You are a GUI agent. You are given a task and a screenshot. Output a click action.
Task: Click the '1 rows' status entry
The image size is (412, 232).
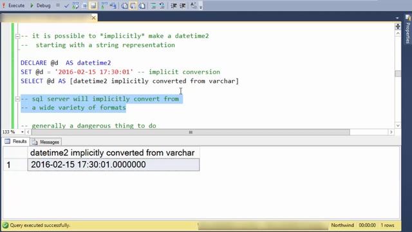pyautogui.click(x=388, y=225)
